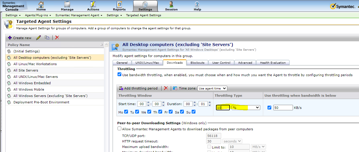Click the All Desktop computers header icon
359x152 pixels.
click(116, 47)
